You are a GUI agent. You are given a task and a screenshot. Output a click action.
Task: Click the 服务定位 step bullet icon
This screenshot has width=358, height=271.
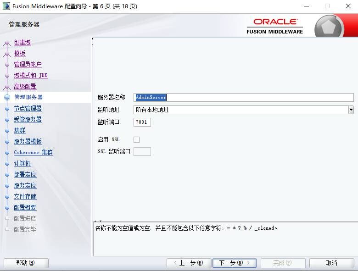(x=7, y=186)
